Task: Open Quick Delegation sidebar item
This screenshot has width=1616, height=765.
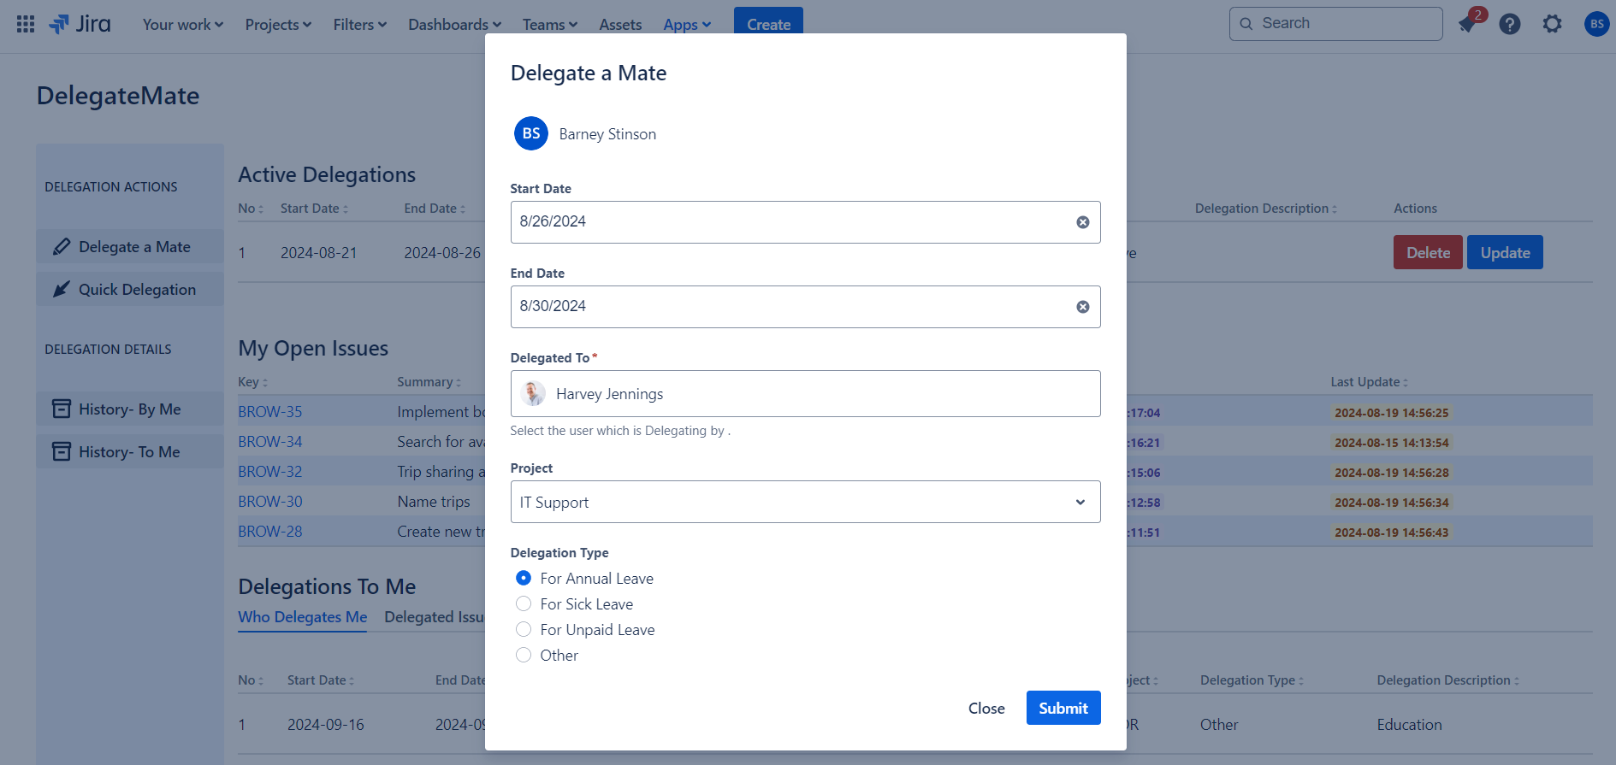Action: [130, 290]
